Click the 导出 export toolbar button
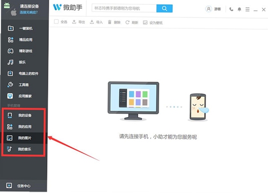 (x=79, y=22)
